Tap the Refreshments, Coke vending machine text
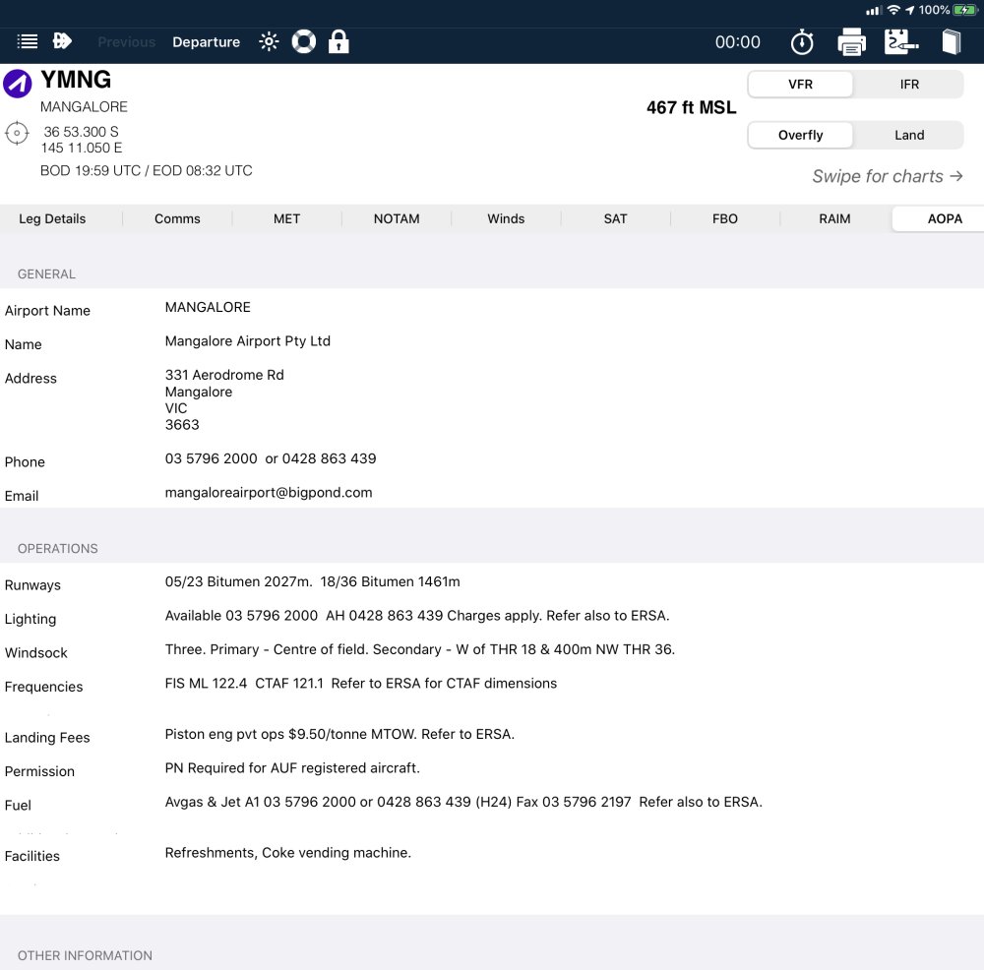 (x=288, y=853)
